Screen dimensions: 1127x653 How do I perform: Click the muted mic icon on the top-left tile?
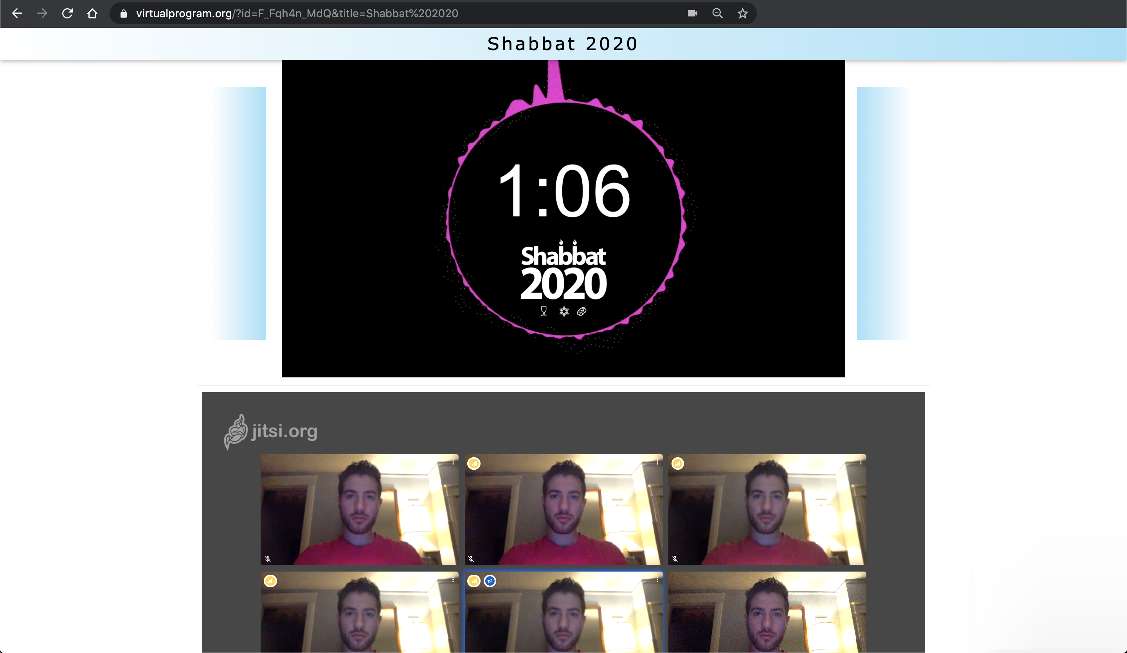point(267,559)
